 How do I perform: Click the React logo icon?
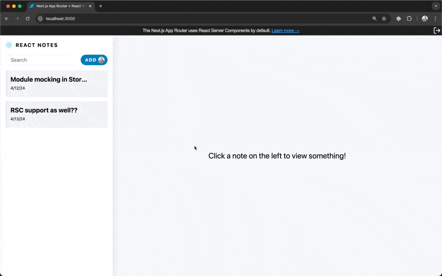9,45
